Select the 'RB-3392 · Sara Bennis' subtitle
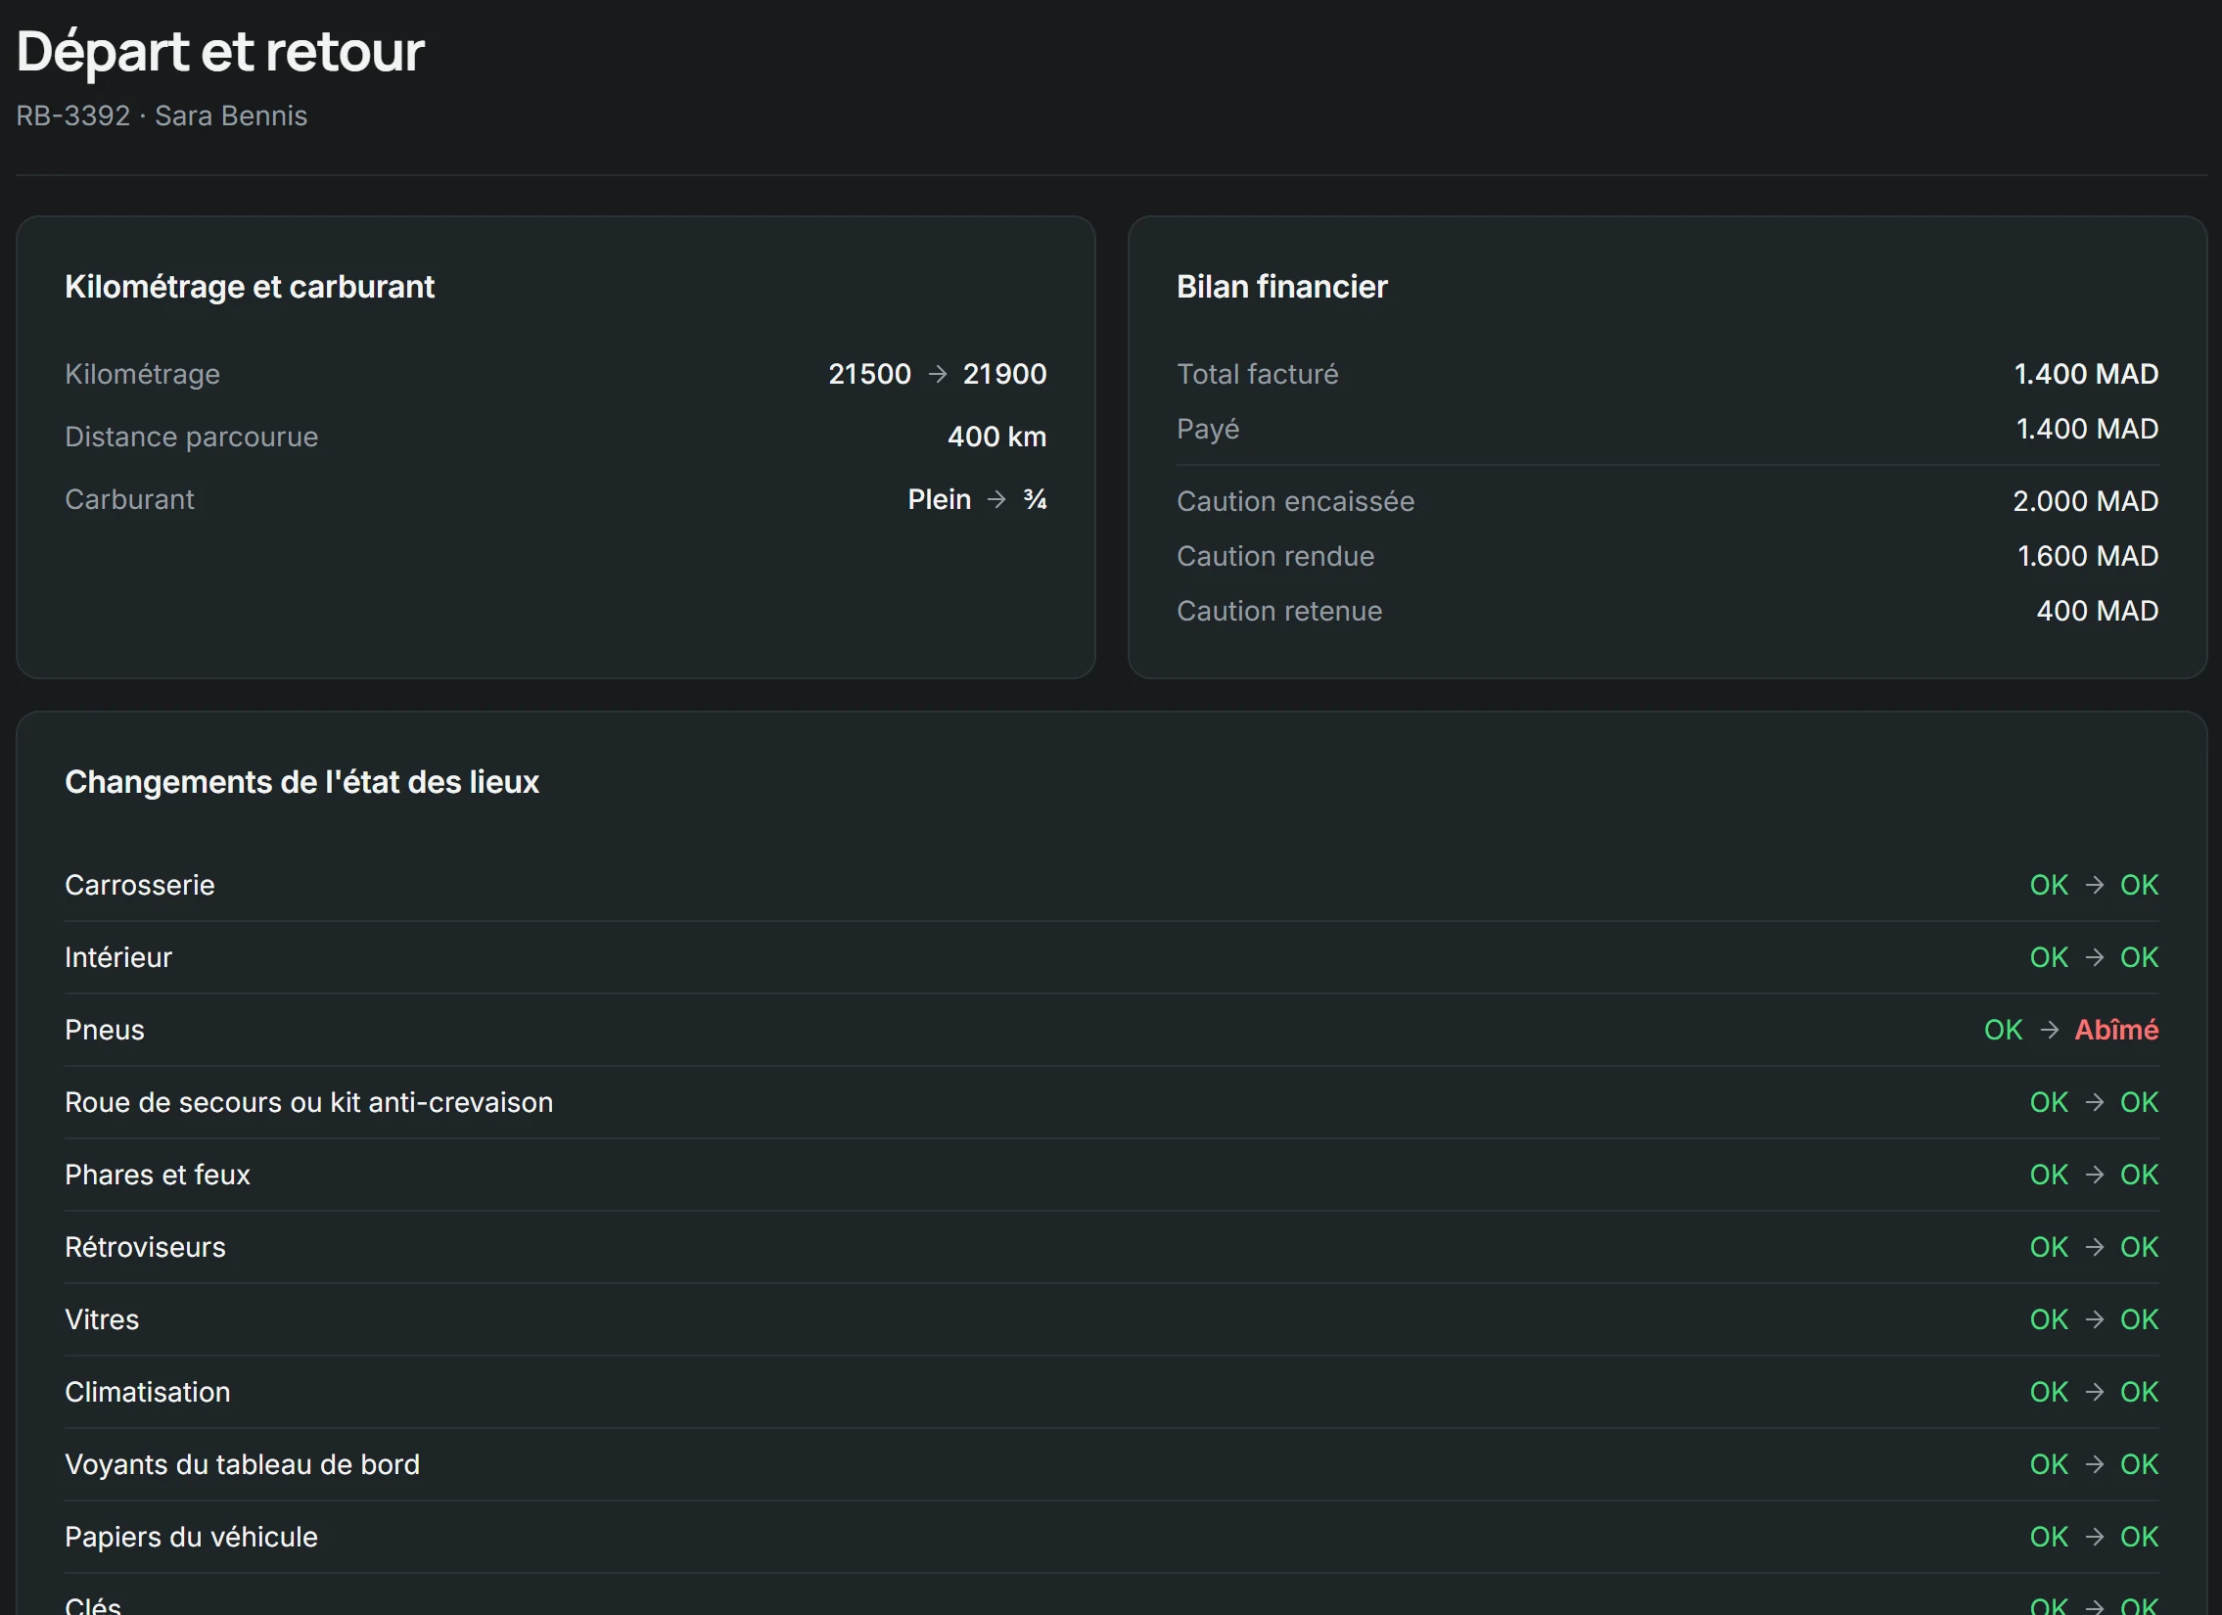The height and width of the screenshot is (1615, 2222). pyautogui.click(x=162, y=115)
